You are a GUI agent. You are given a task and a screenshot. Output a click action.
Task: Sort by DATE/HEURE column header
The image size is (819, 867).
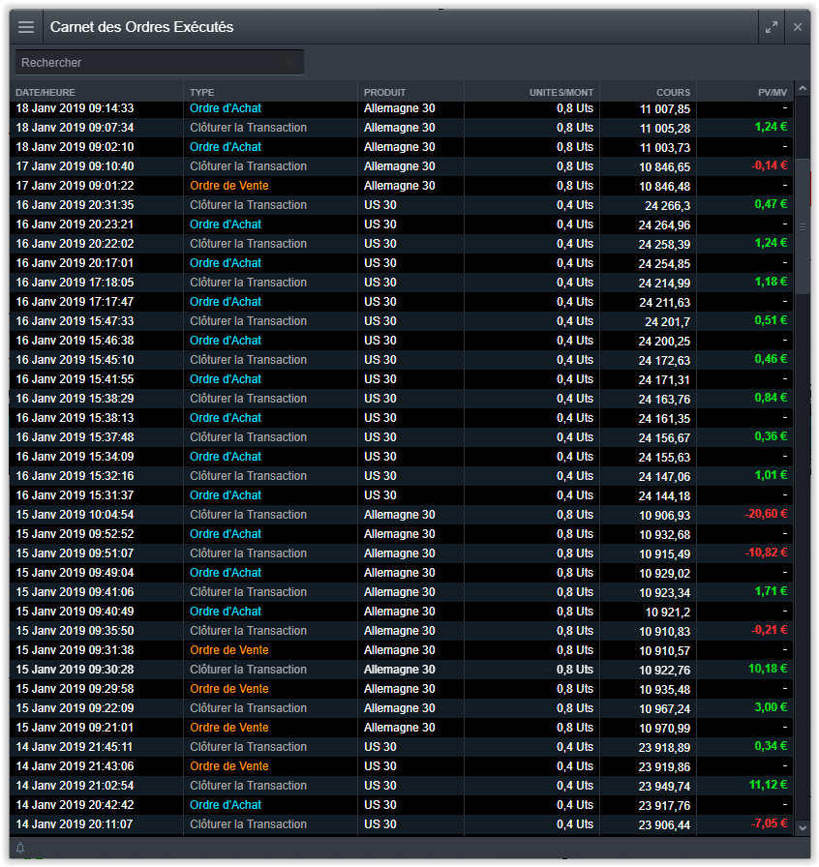click(x=45, y=92)
